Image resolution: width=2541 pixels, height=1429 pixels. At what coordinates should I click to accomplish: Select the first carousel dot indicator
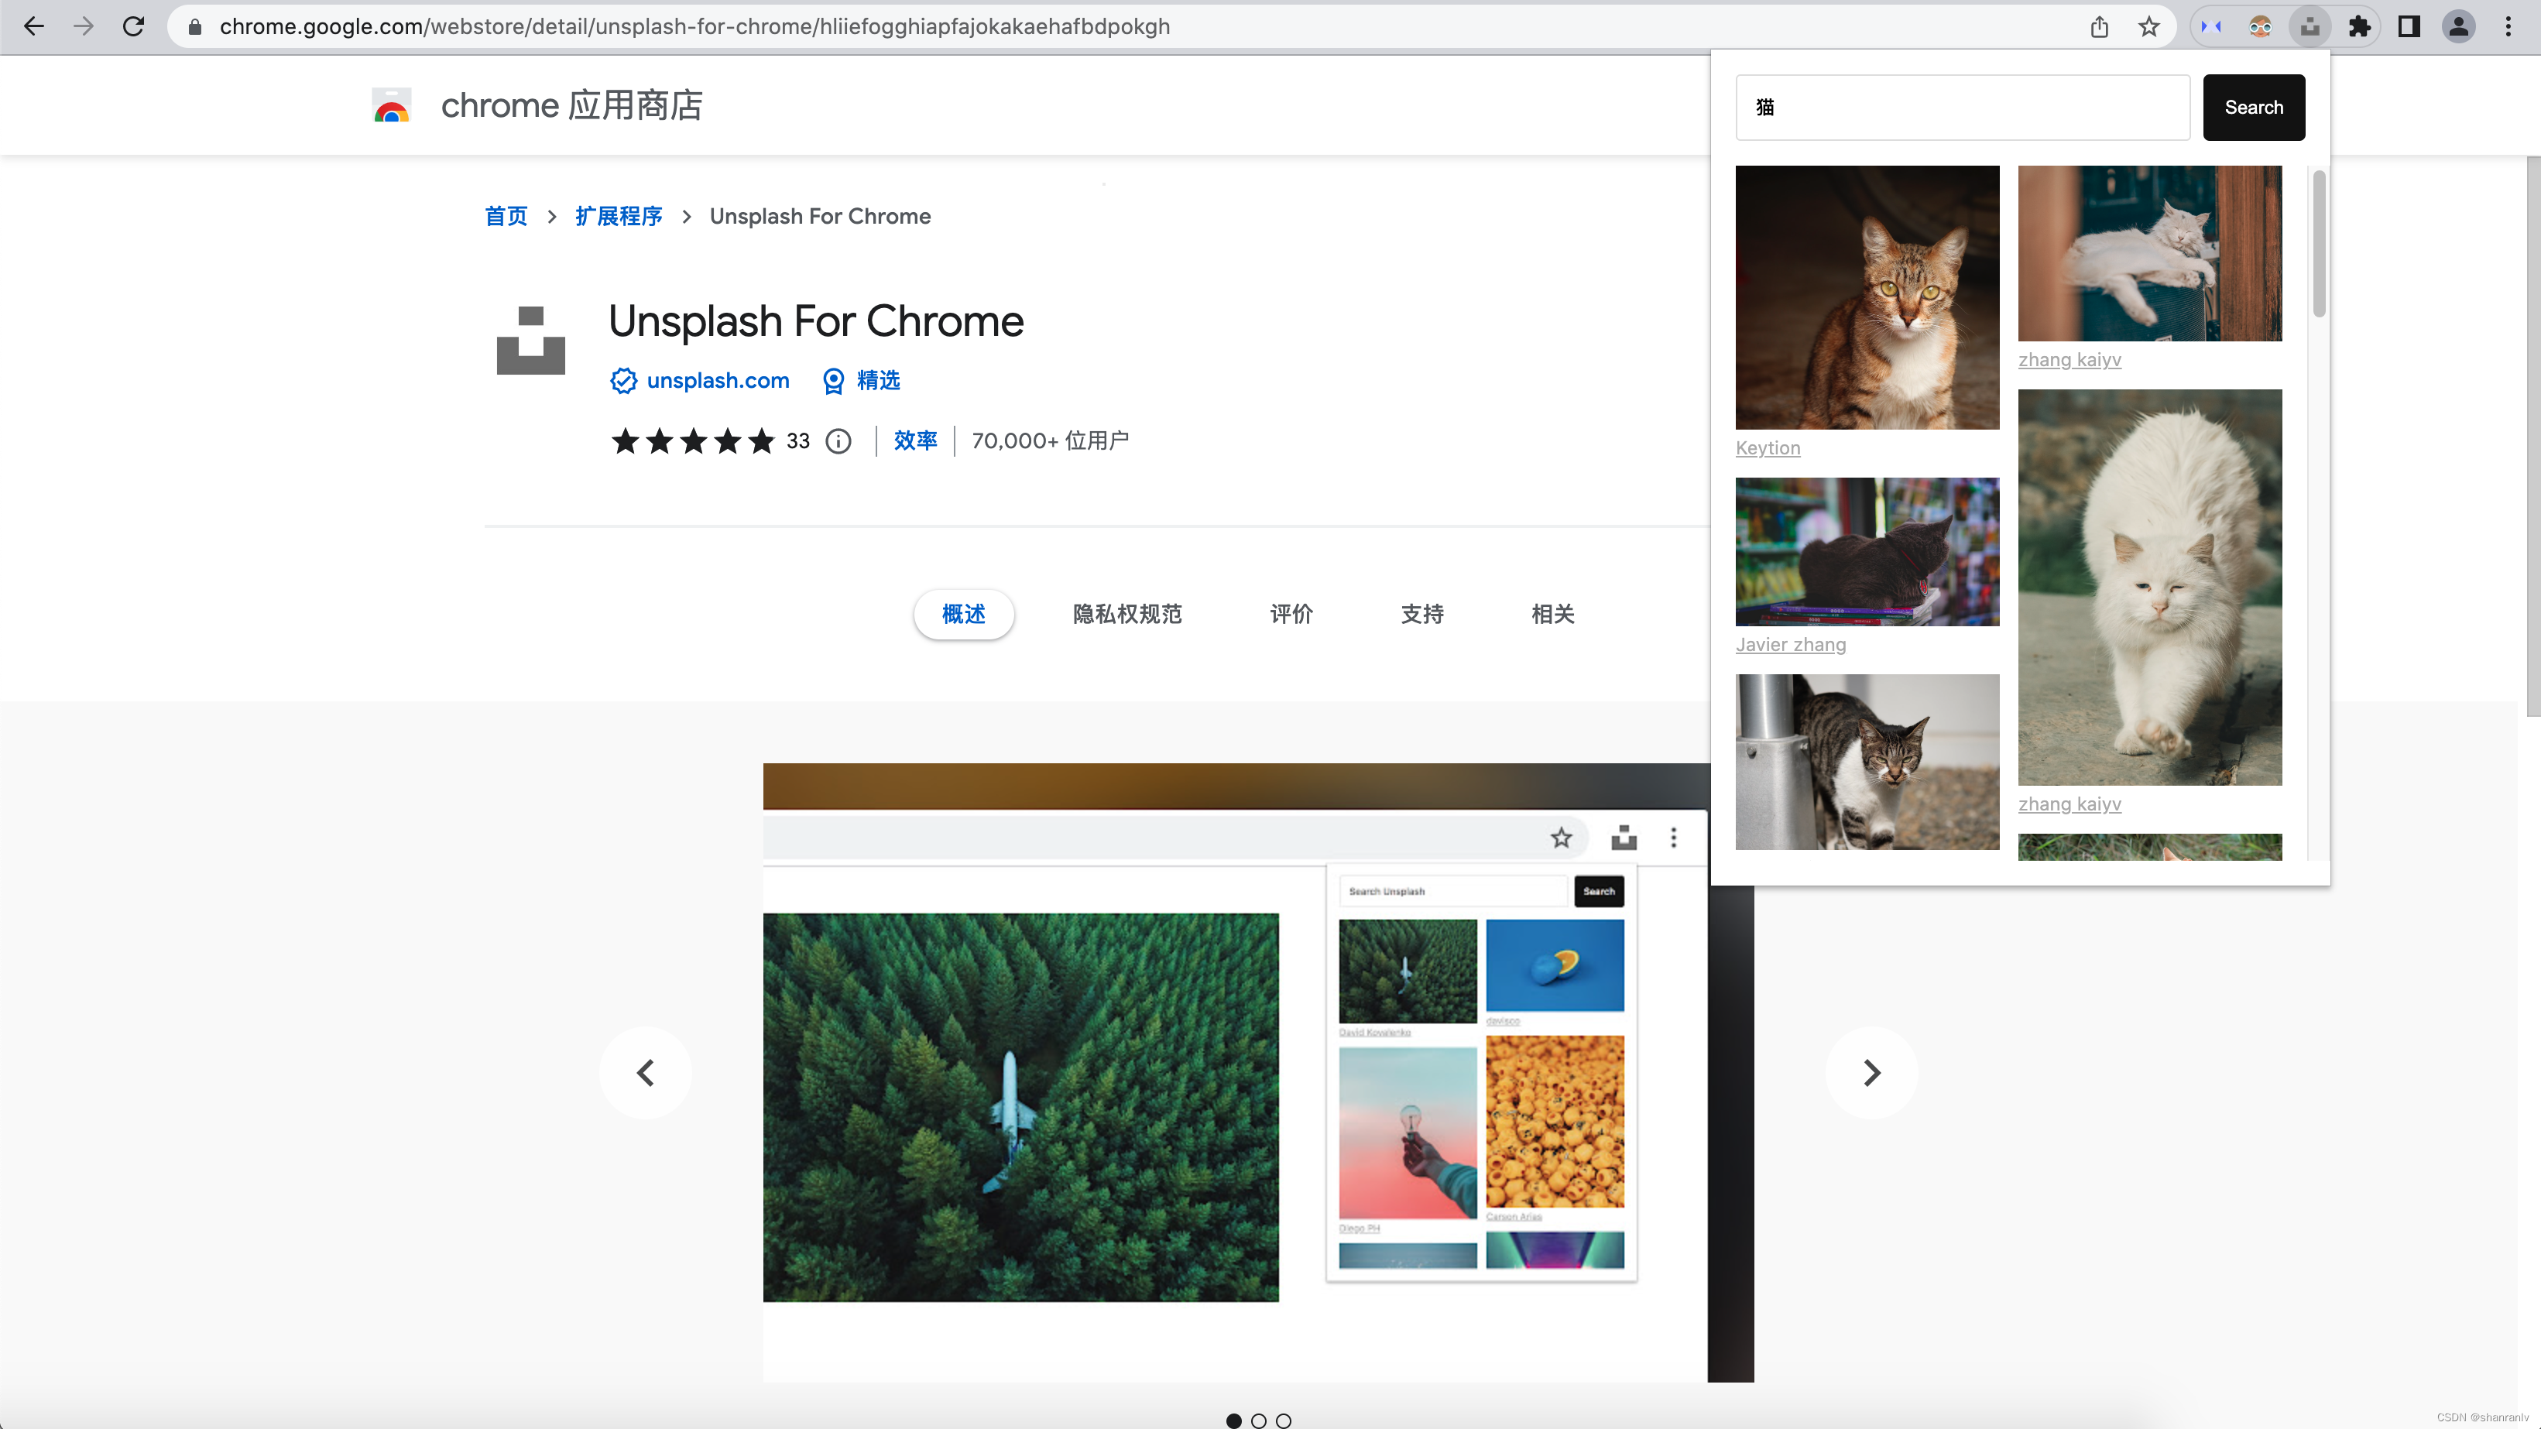pyautogui.click(x=1233, y=1420)
